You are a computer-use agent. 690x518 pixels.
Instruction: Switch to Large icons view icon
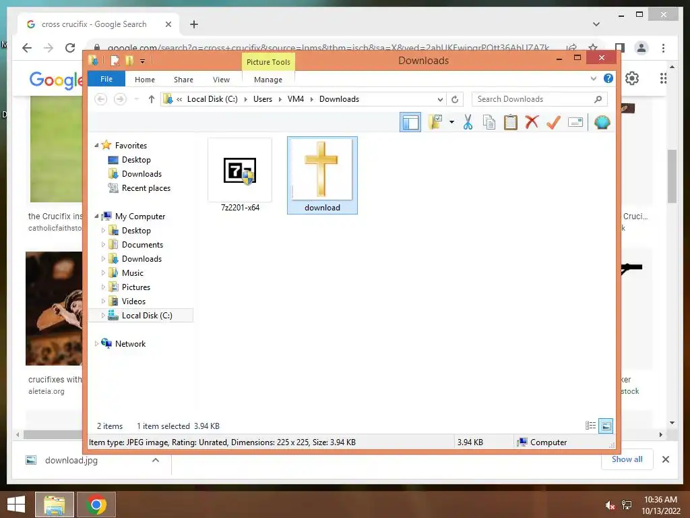point(606,426)
